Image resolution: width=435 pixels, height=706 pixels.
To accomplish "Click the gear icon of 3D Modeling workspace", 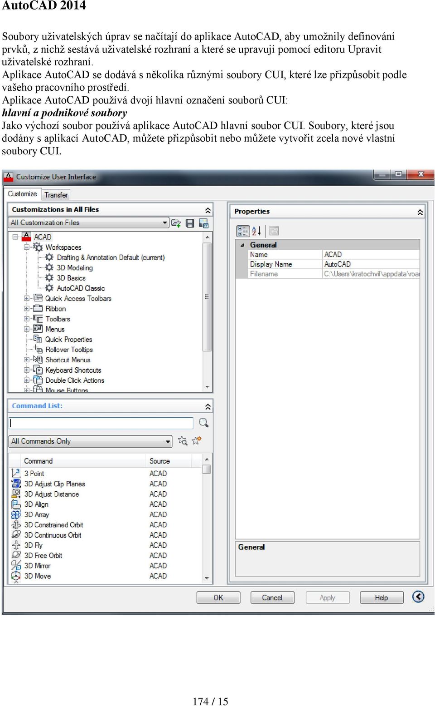I will tap(49, 267).
